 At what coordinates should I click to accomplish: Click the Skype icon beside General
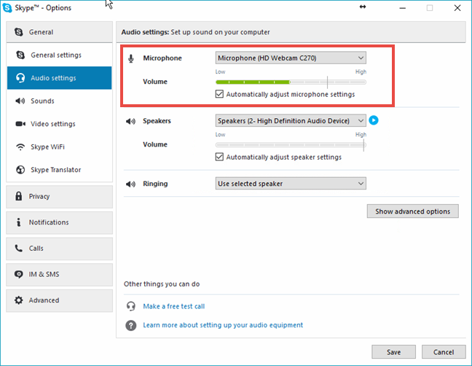[x=19, y=32]
